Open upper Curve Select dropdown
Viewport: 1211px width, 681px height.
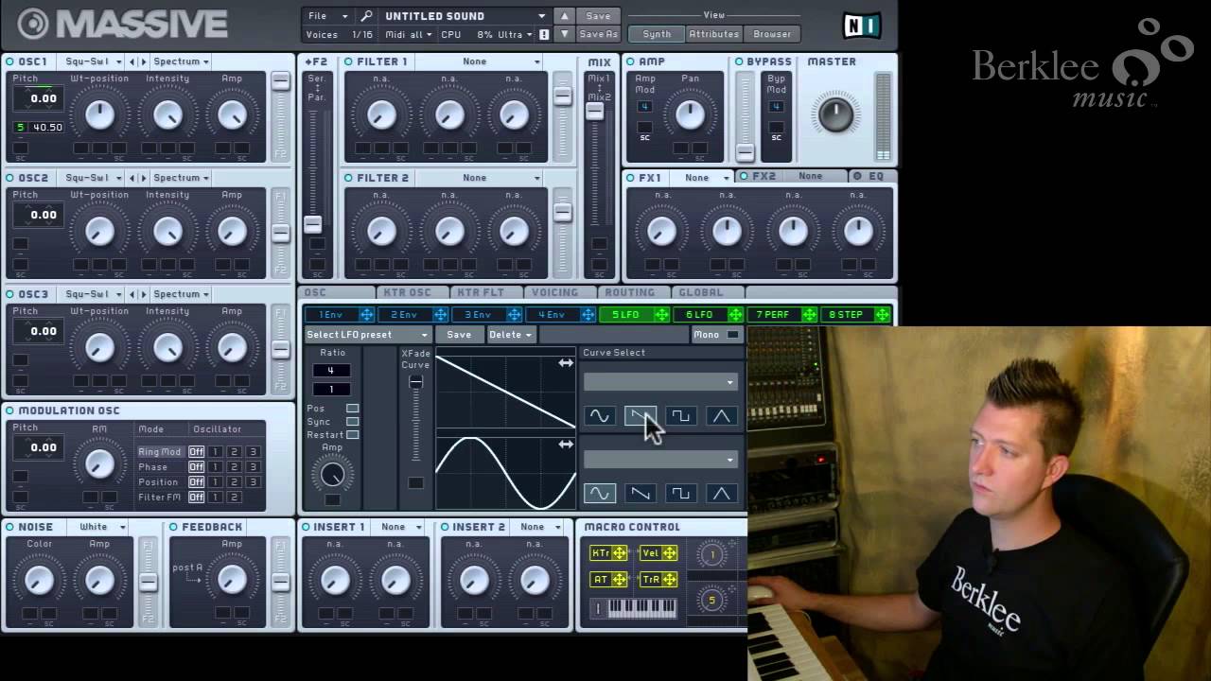pos(660,382)
